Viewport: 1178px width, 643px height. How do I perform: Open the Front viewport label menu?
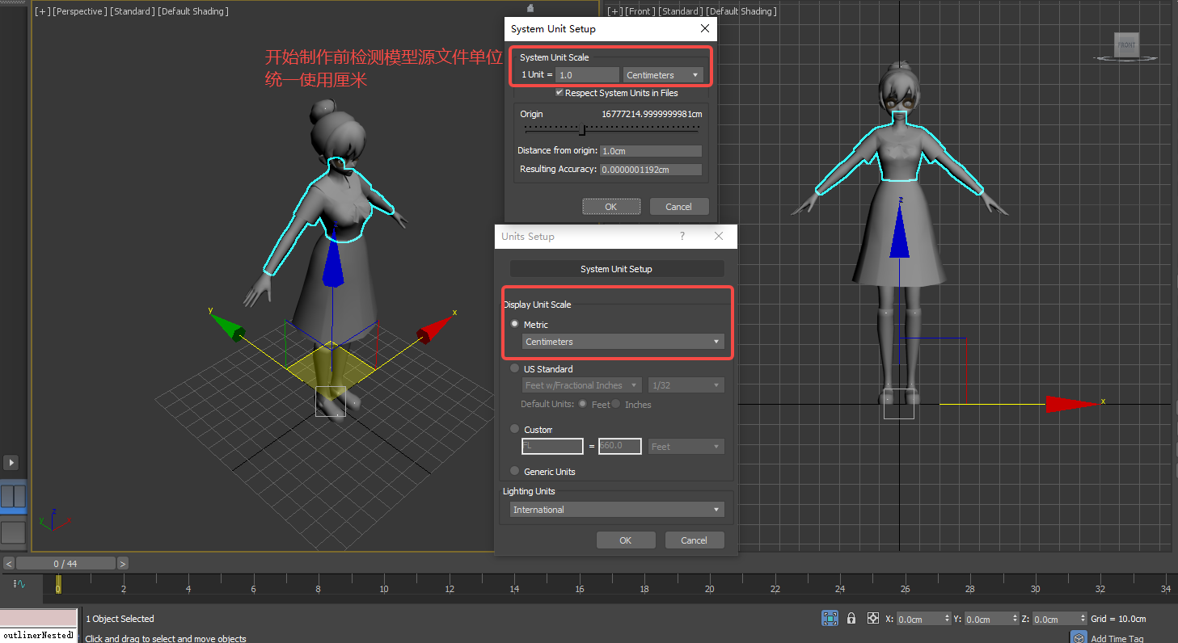[640, 11]
